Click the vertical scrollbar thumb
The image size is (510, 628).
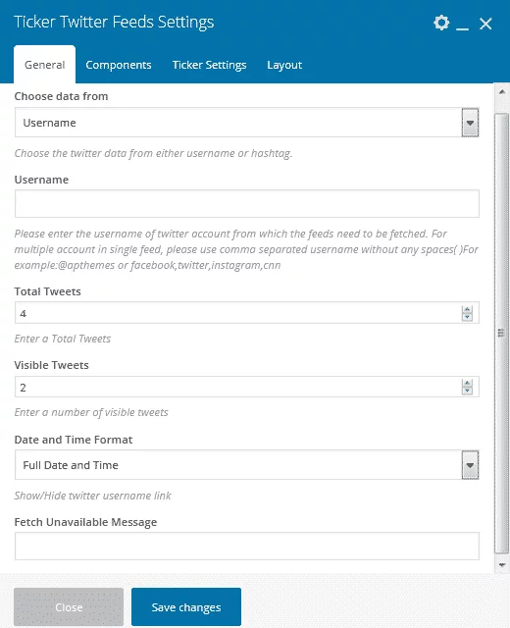(501, 334)
